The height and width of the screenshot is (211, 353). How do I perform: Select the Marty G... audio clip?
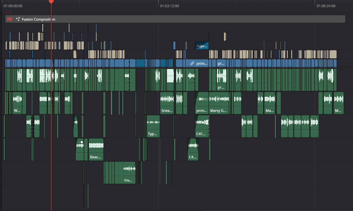click(219, 103)
